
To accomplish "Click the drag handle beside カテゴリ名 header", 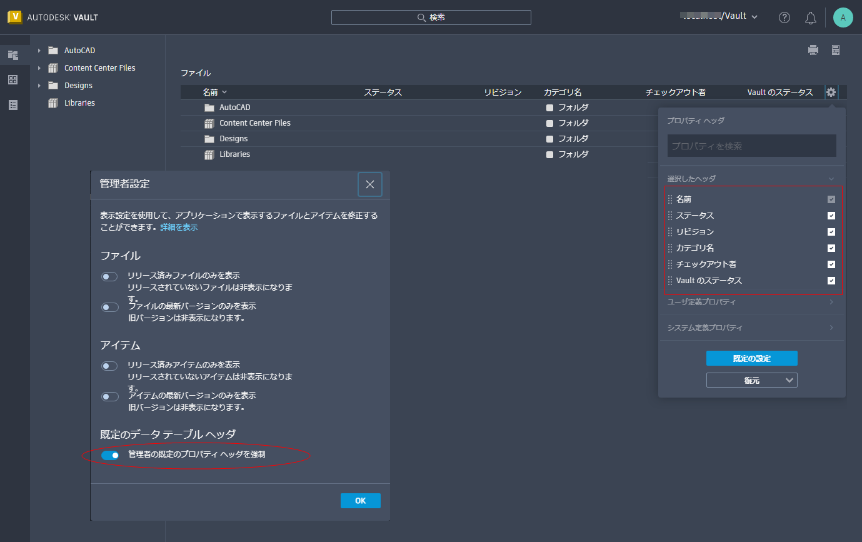I will 670,248.
